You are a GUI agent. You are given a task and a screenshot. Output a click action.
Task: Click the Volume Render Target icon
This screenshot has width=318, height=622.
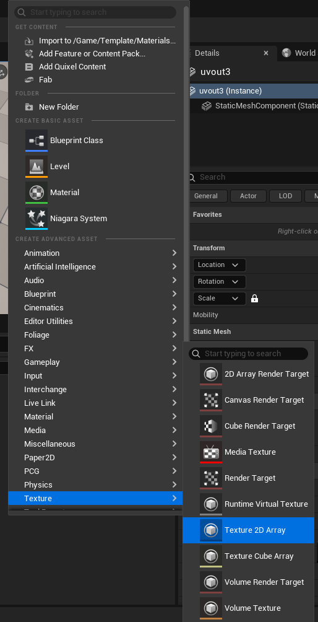[x=211, y=582]
